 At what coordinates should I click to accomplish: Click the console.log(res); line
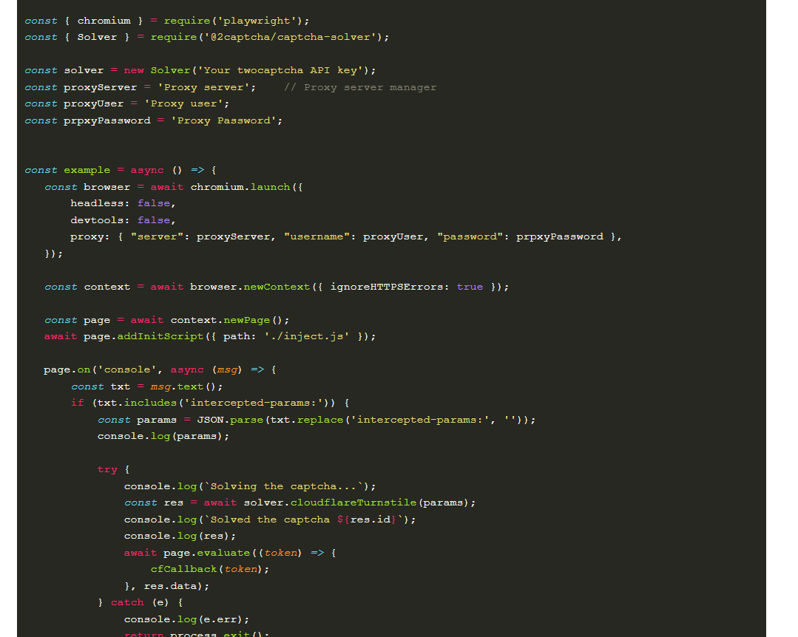(x=180, y=536)
